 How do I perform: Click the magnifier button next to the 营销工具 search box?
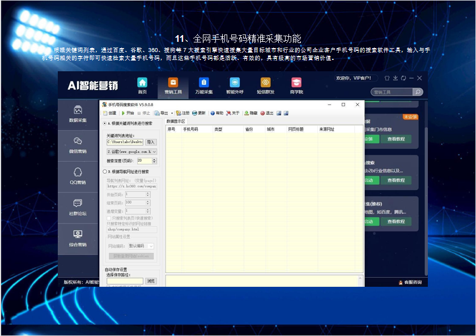pyautogui.click(x=418, y=92)
